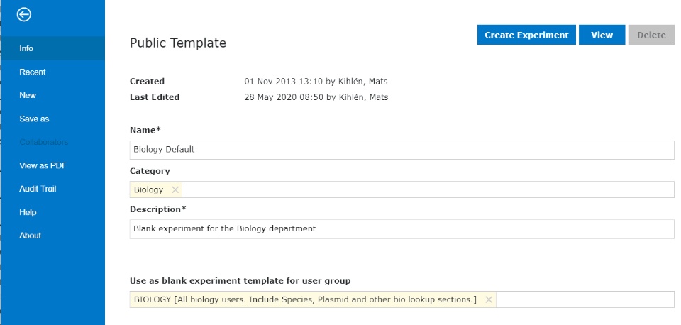
Task: Select New in the sidebar
Action: pyautogui.click(x=28, y=95)
